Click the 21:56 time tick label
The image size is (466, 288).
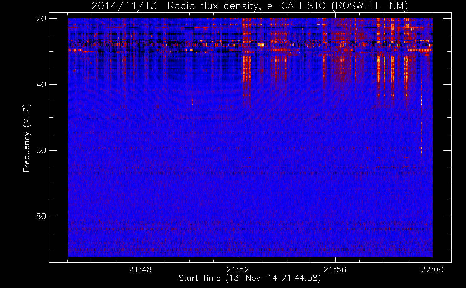(x=335, y=270)
